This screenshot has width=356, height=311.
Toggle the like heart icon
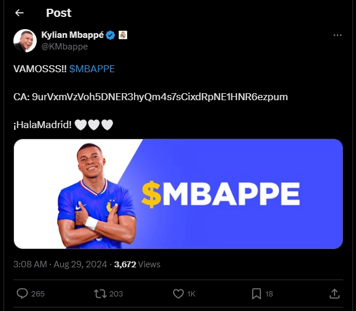click(x=178, y=294)
